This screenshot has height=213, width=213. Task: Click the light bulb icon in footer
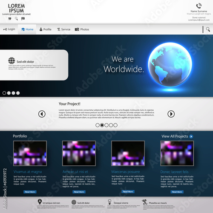click(x=109, y=202)
